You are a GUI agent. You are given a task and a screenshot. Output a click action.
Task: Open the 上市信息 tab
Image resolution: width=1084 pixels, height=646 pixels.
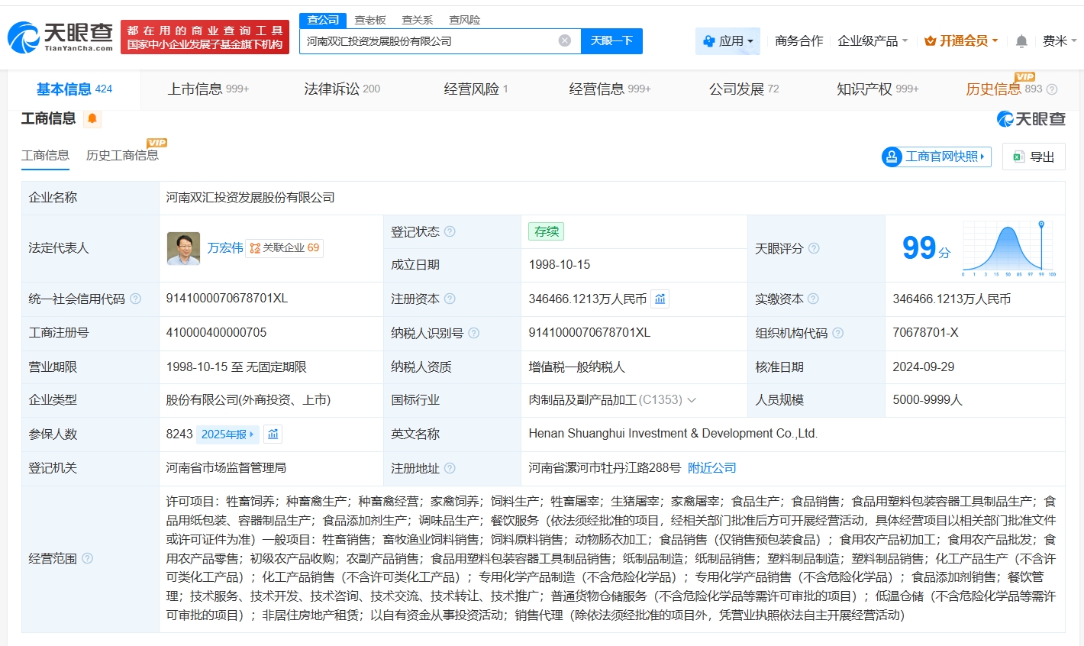click(208, 89)
